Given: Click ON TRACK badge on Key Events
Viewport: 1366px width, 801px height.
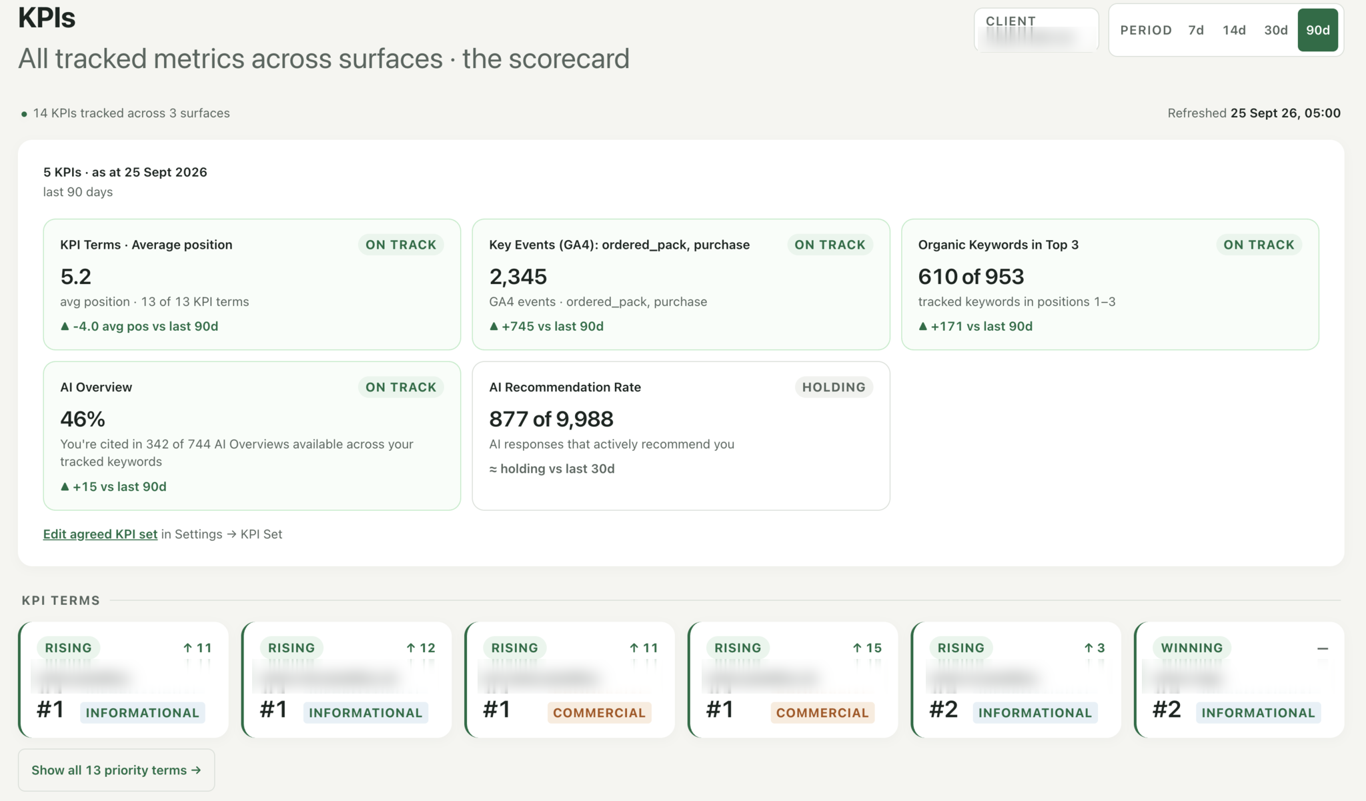Looking at the screenshot, I should pos(830,245).
